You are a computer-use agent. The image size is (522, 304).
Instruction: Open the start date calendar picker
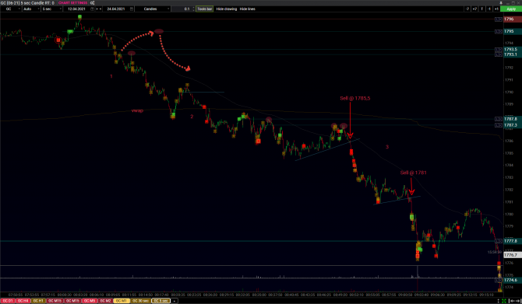92,9
